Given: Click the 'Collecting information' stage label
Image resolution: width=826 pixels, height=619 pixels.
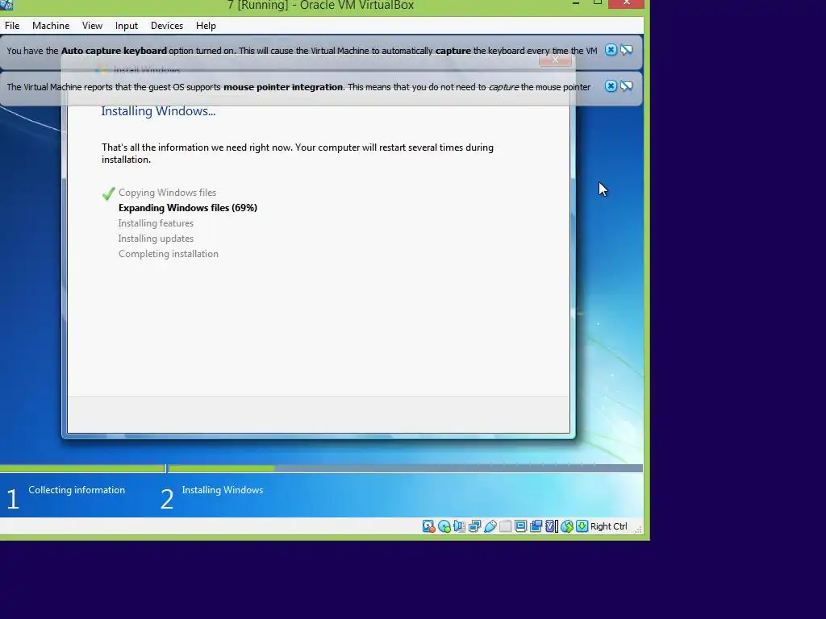Looking at the screenshot, I should (x=77, y=490).
